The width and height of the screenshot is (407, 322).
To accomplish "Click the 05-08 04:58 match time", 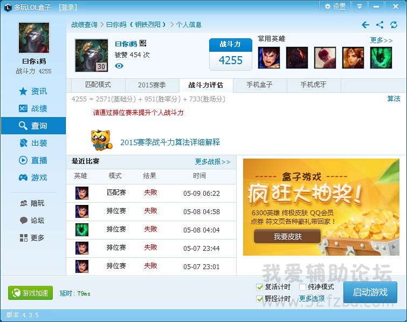I will [x=202, y=211].
